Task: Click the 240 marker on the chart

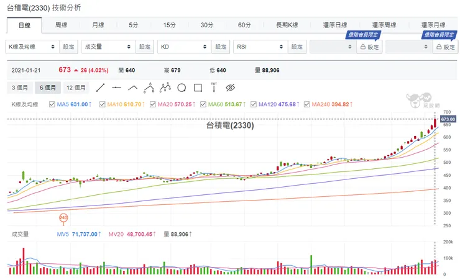Action: click(x=63, y=218)
